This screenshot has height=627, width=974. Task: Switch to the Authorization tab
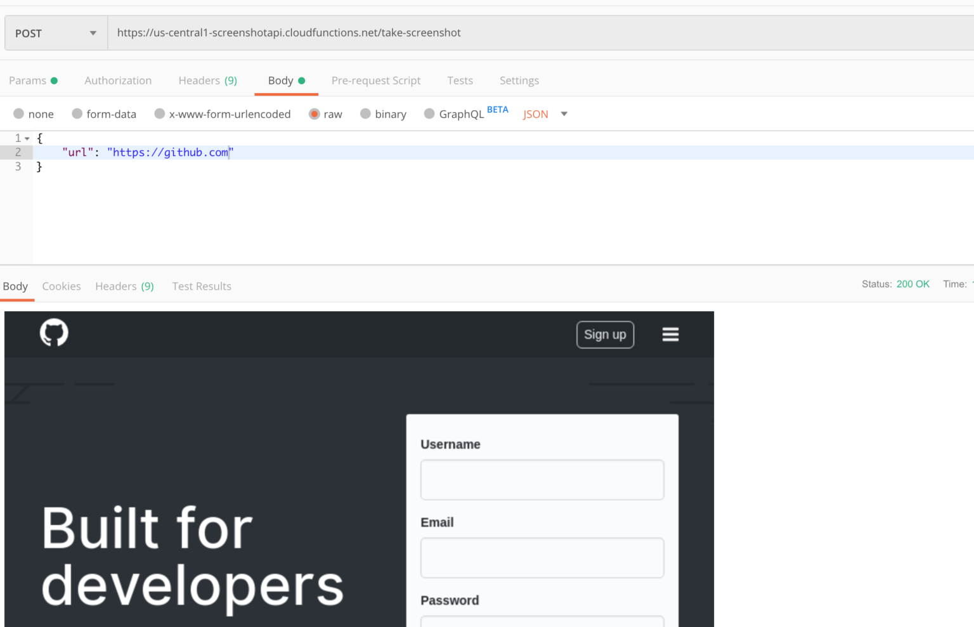point(118,81)
